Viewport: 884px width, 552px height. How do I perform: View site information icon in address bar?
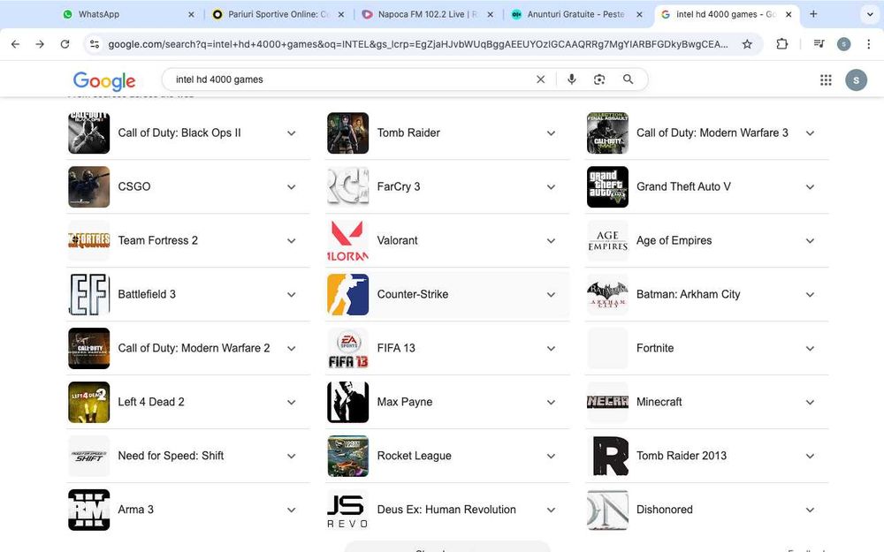click(x=95, y=44)
